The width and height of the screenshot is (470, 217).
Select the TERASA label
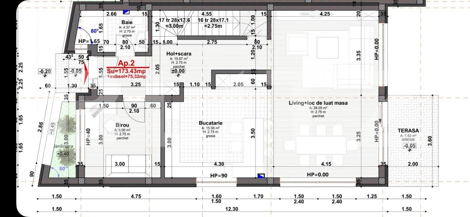[x=408, y=131]
